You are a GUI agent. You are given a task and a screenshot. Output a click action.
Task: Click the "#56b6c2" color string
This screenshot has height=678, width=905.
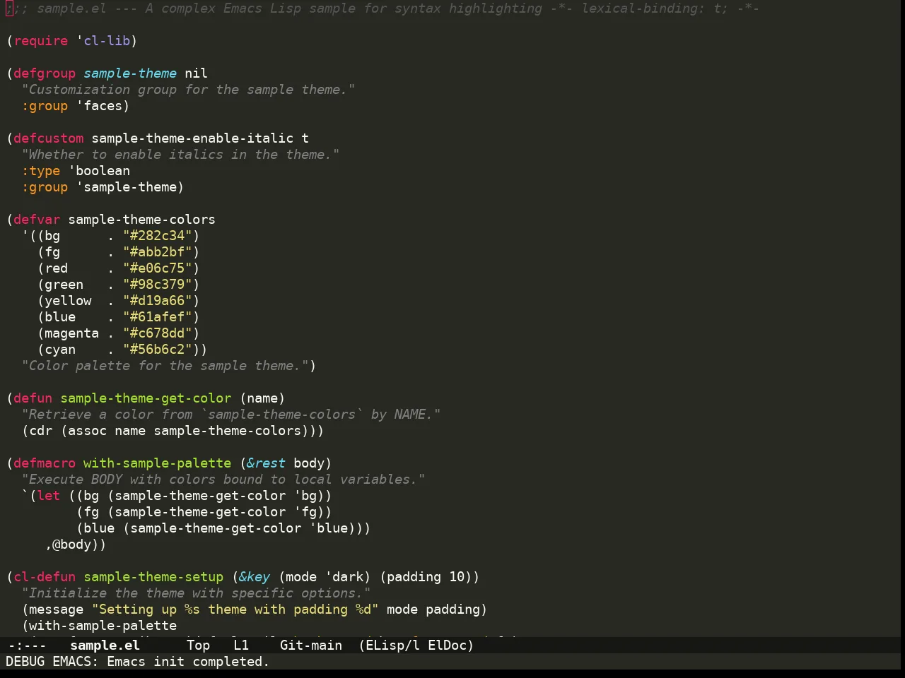pos(157,350)
